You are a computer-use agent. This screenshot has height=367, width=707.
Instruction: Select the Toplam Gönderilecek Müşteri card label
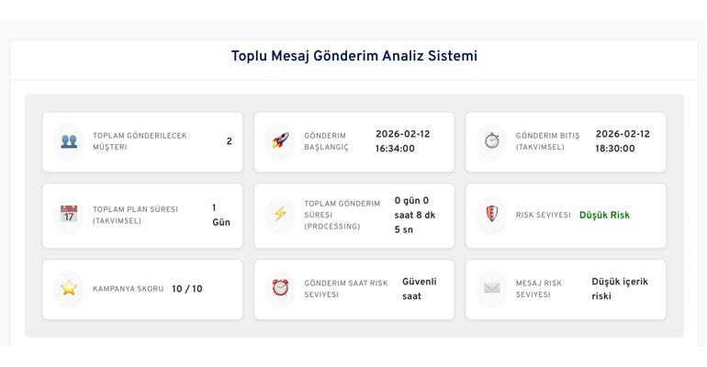pos(140,142)
